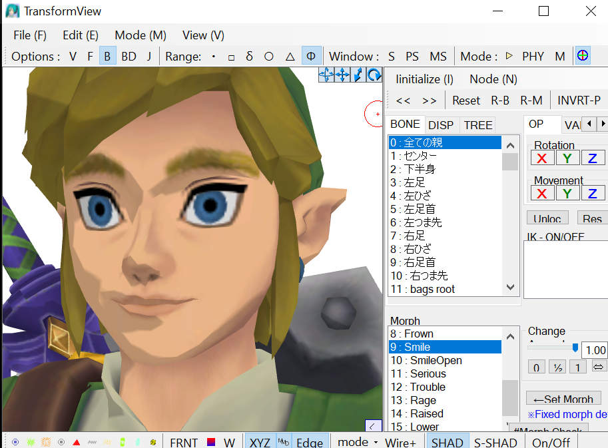This screenshot has height=448, width=608.
Task: Click the Set Morph button
Action: [x=563, y=399]
